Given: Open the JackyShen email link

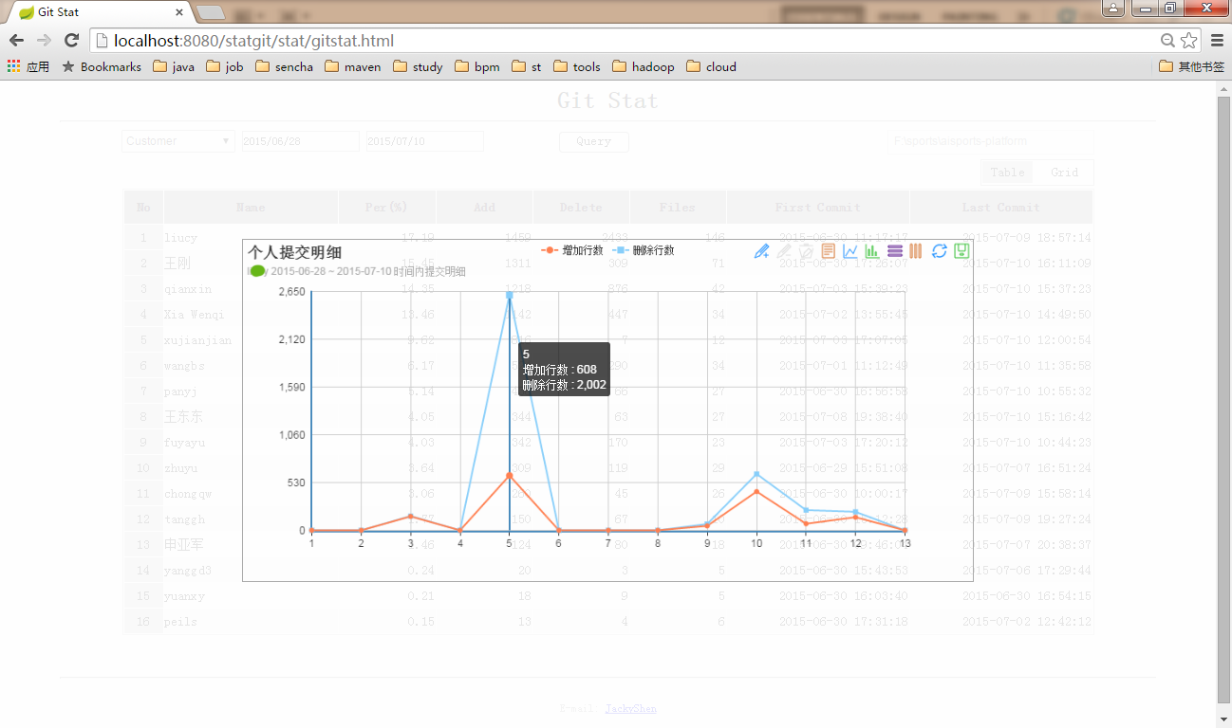Looking at the screenshot, I should tap(630, 708).
